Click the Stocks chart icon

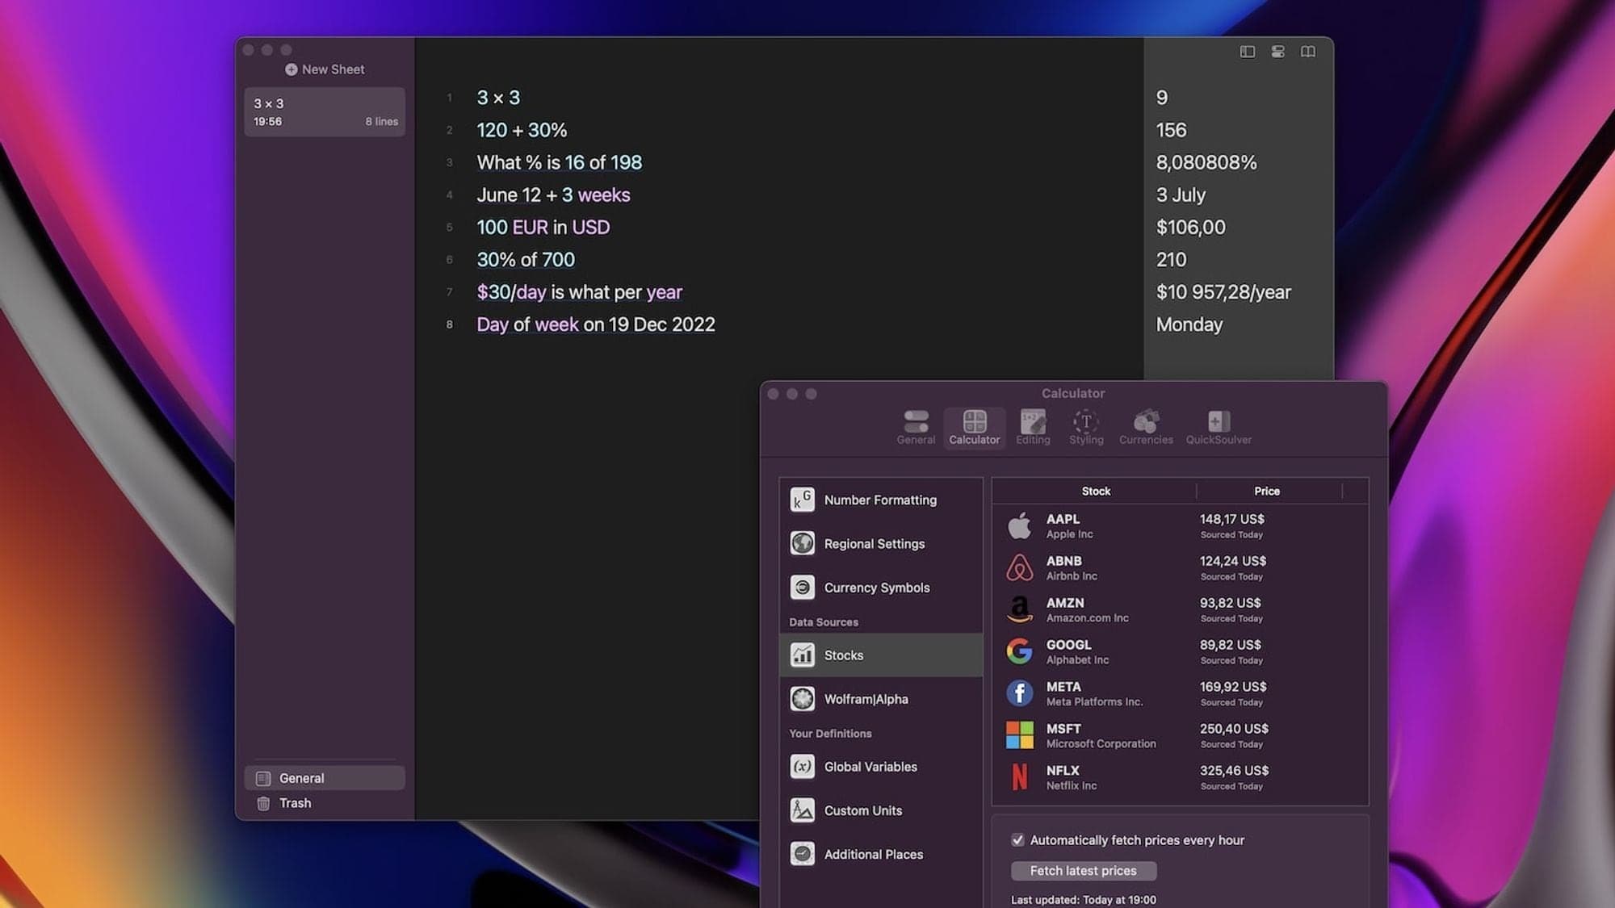802,655
